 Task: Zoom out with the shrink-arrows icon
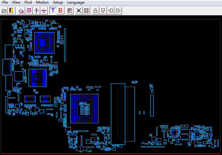[x=86, y=11]
